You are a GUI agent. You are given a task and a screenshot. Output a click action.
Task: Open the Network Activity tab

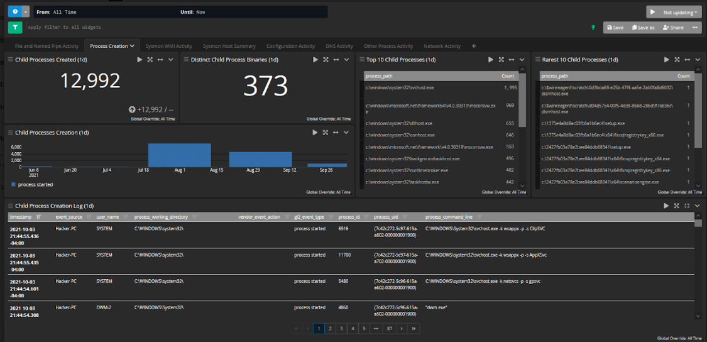(x=442, y=46)
